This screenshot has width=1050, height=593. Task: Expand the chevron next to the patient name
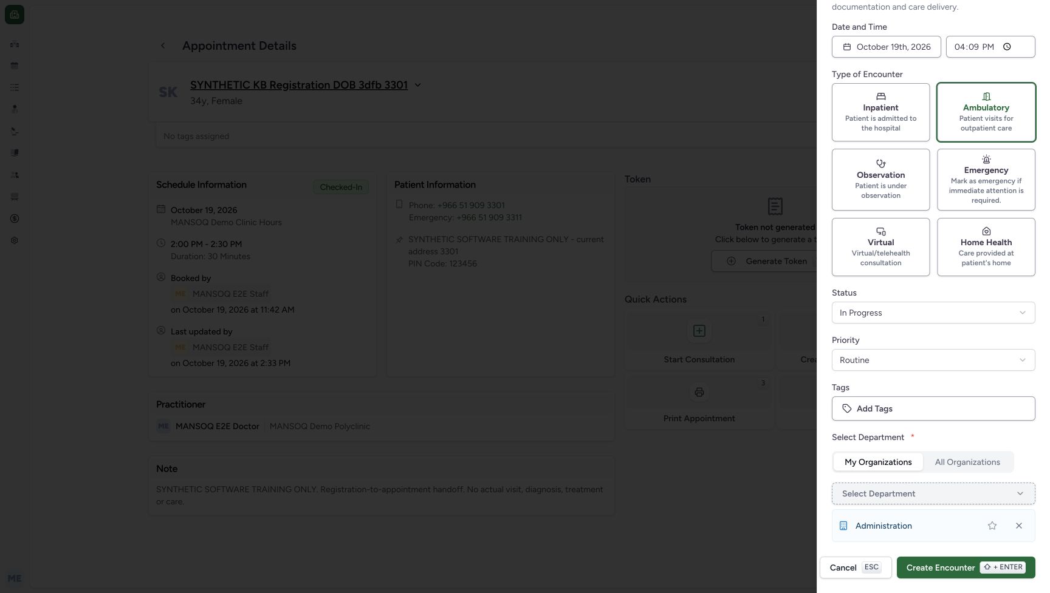pyautogui.click(x=417, y=85)
